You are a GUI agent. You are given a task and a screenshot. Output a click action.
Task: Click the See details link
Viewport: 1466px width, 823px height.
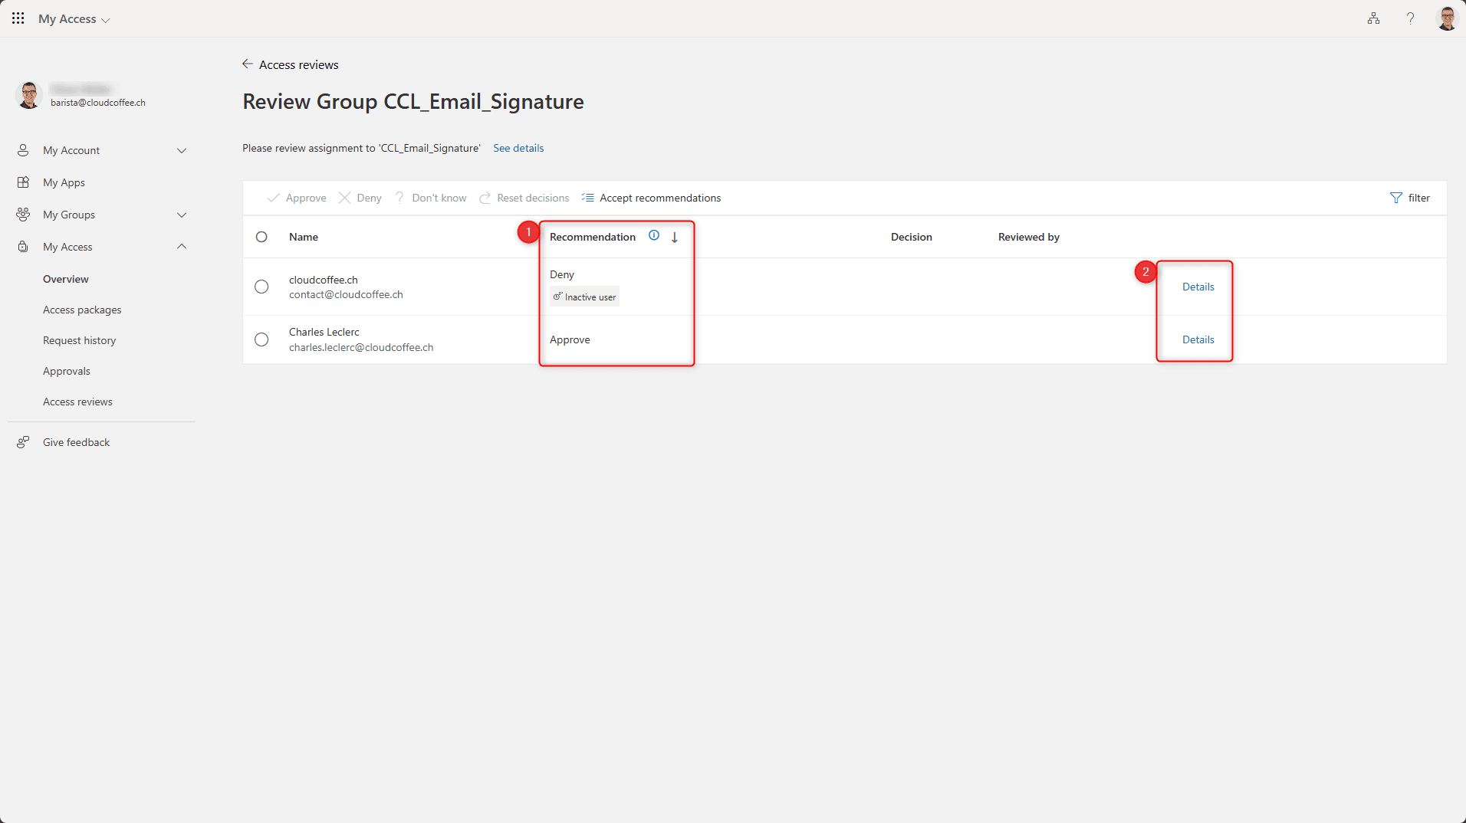518,148
